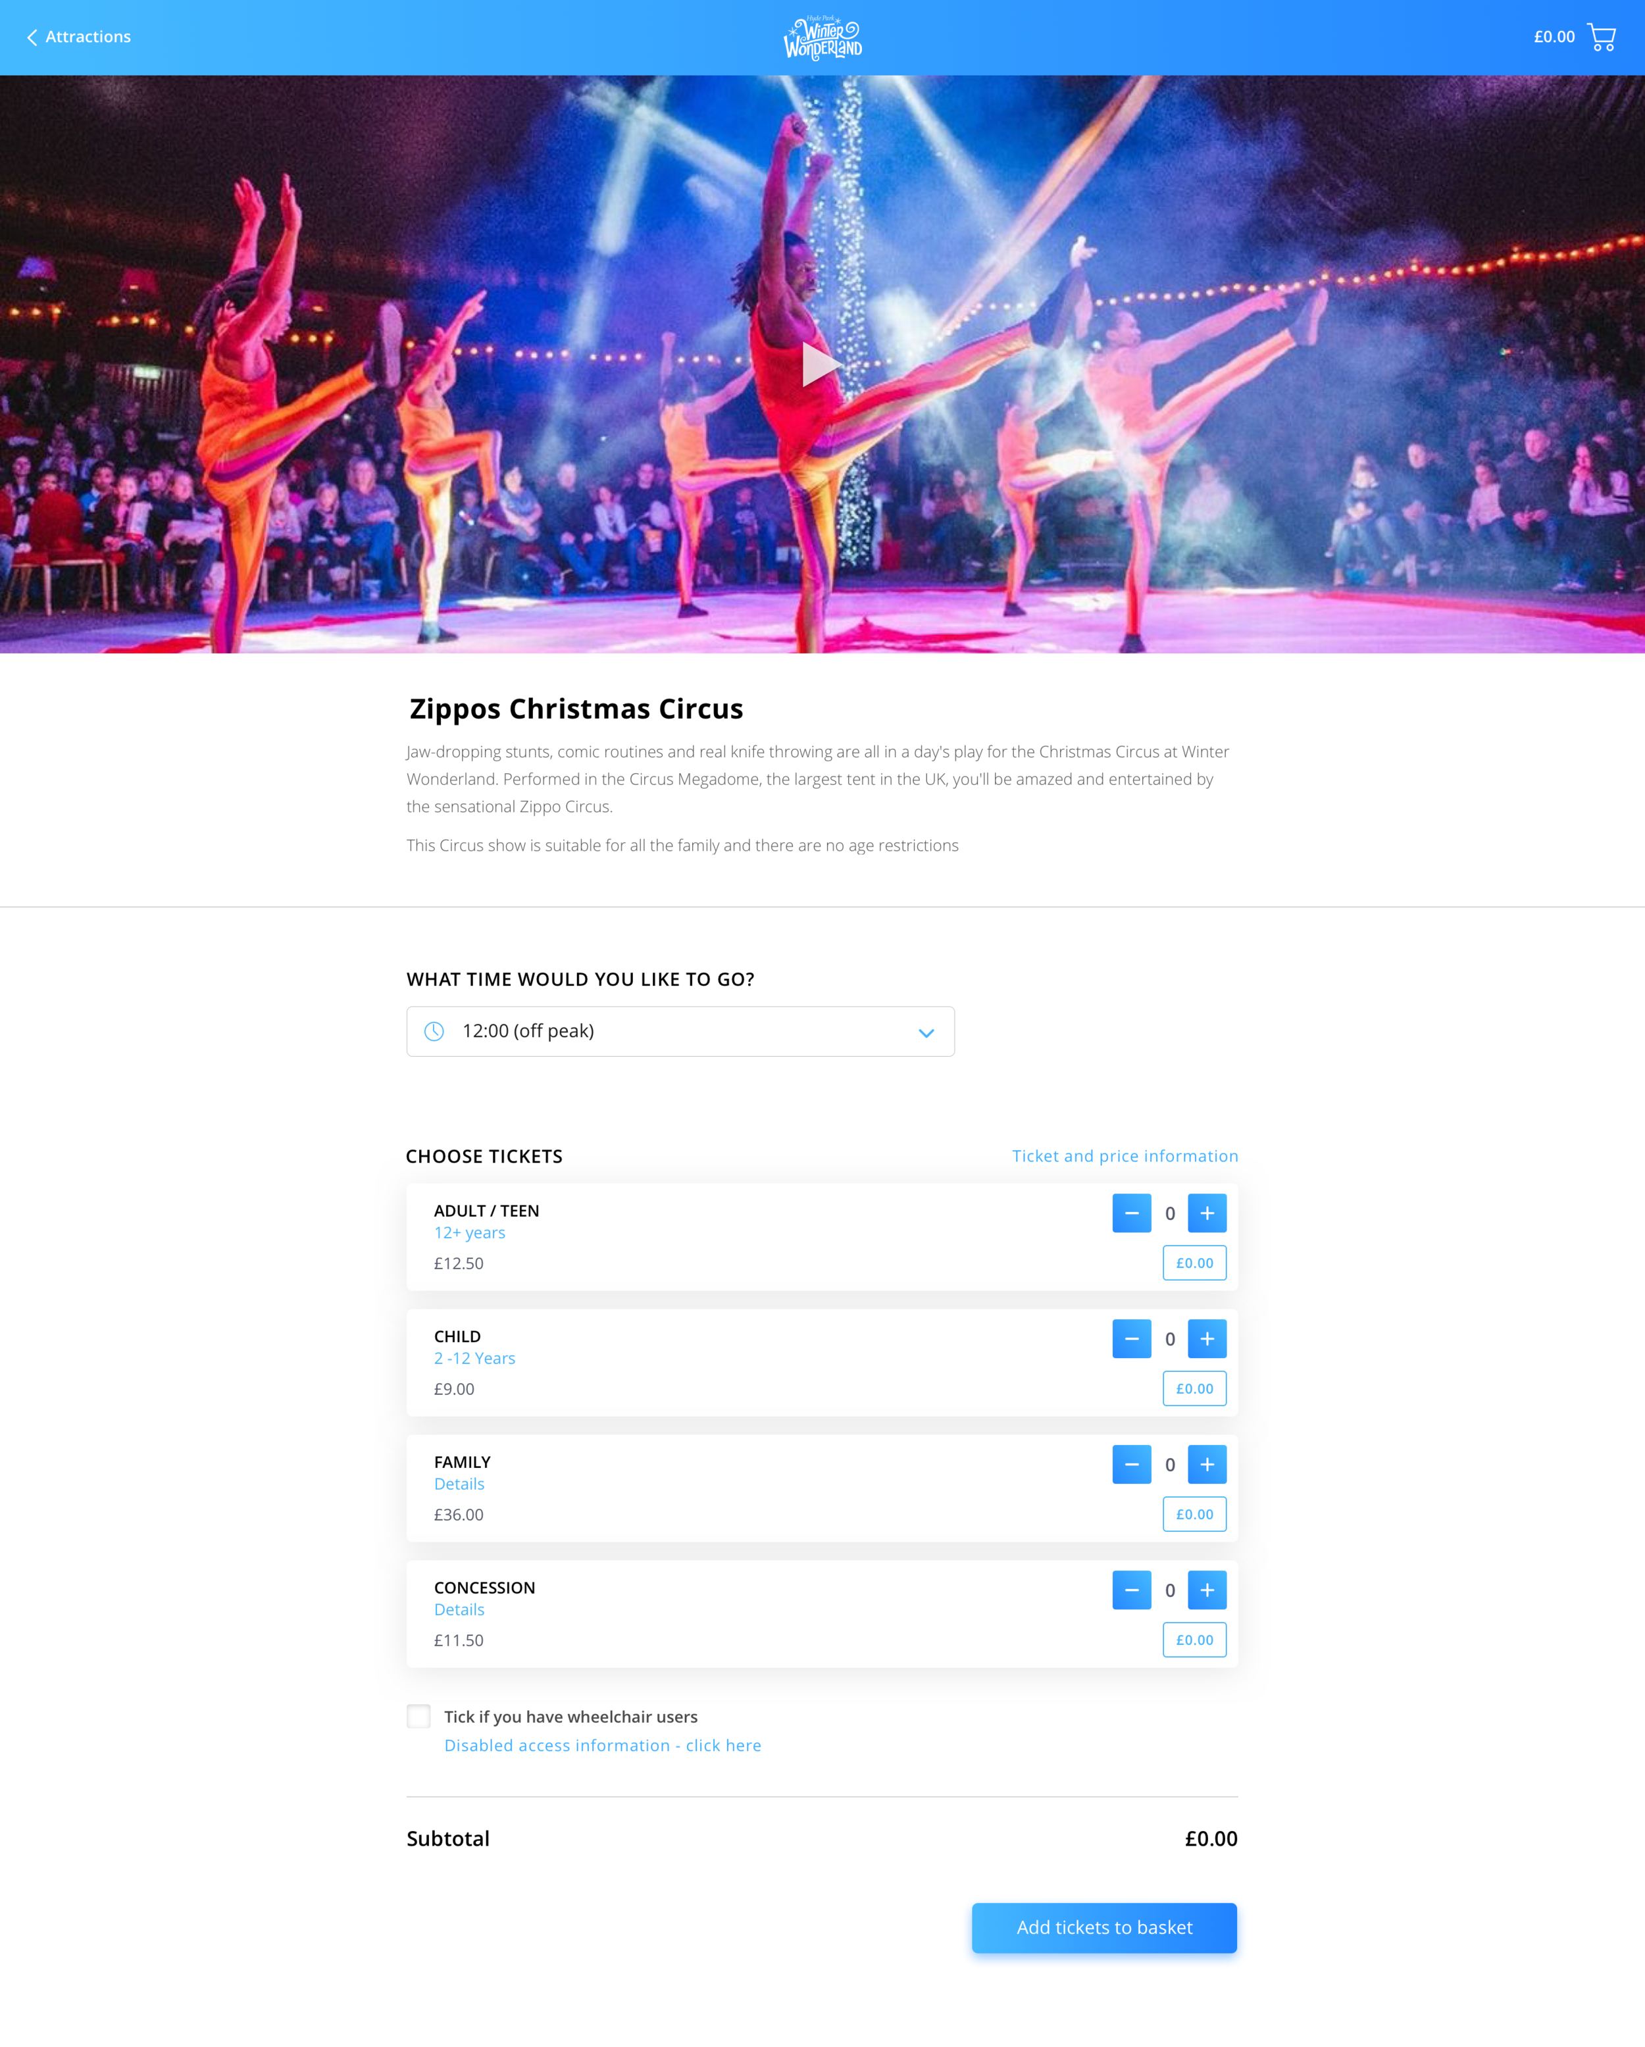1645x2047 pixels.
Task: Click the Family £0.00 total box
Action: pos(1194,1515)
